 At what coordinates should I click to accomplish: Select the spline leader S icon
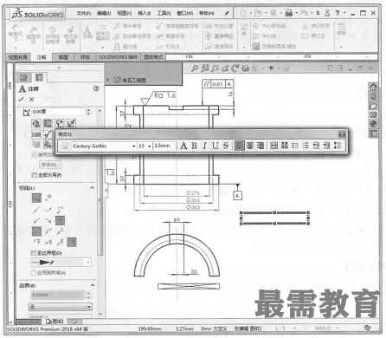60,209
